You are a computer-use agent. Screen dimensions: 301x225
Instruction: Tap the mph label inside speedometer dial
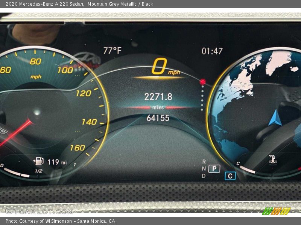(36, 77)
